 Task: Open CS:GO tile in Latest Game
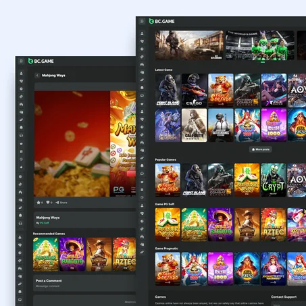194,90
